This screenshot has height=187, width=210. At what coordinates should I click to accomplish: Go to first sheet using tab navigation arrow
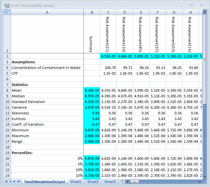(x=6, y=182)
